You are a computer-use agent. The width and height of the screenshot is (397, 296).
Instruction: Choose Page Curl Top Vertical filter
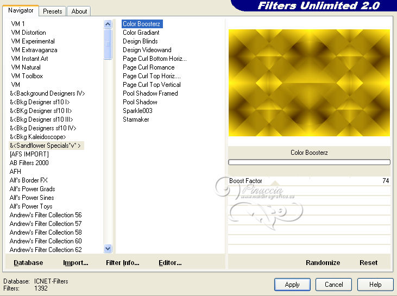152,85
